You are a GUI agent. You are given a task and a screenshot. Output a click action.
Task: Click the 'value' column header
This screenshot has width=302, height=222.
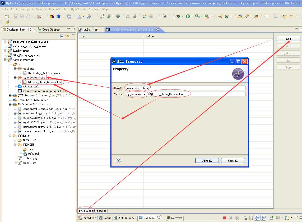[x=208, y=37]
